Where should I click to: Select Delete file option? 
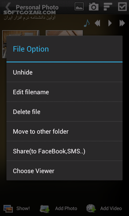click(x=64, y=112)
